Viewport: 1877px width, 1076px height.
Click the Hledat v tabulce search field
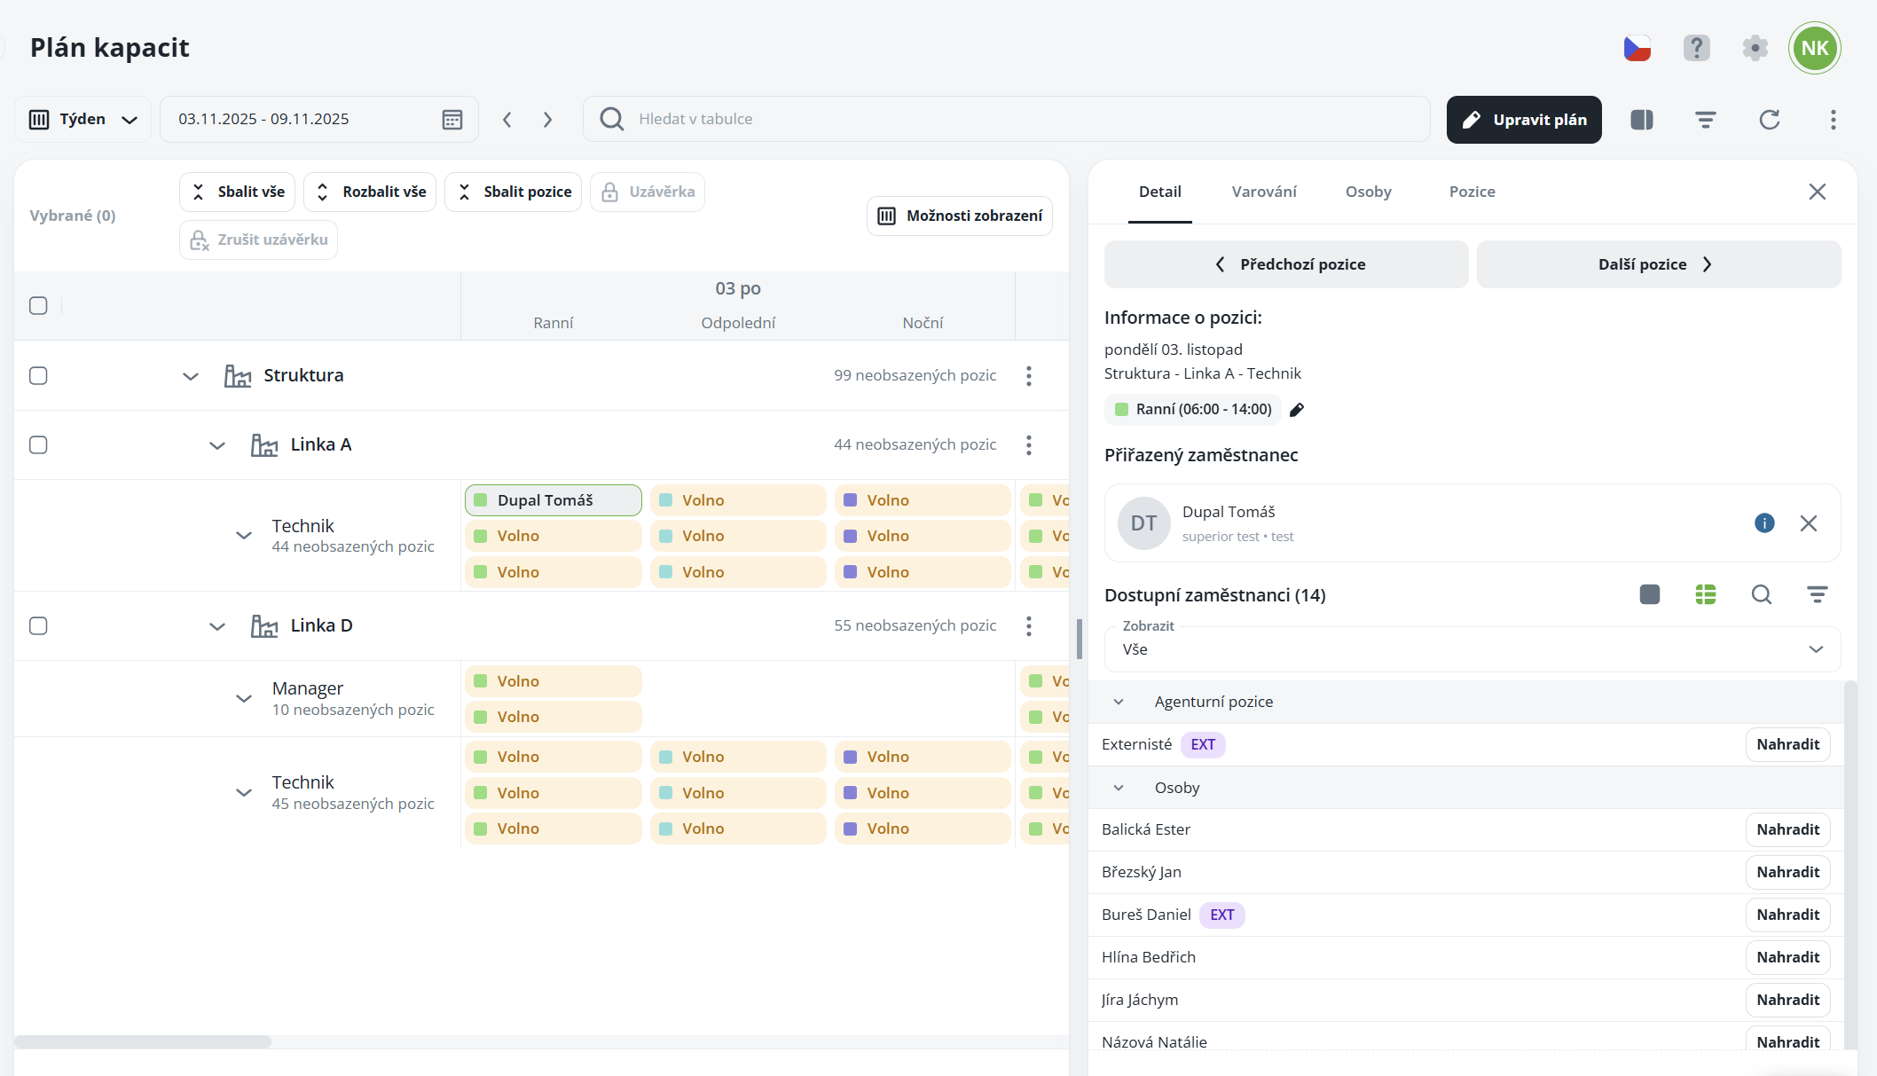point(1007,119)
